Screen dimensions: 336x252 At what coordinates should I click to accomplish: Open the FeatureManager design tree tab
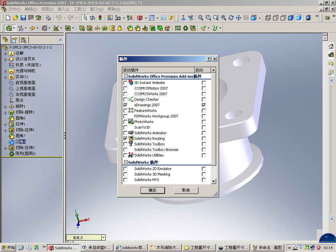click(x=5, y=40)
